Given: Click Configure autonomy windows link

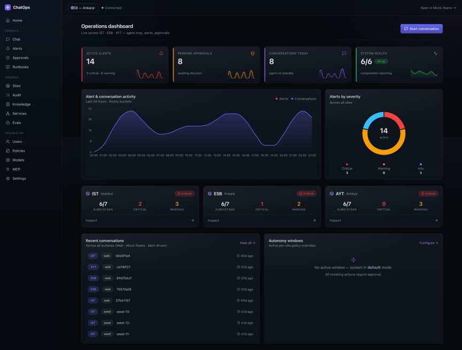Looking at the screenshot, I should [x=429, y=243].
